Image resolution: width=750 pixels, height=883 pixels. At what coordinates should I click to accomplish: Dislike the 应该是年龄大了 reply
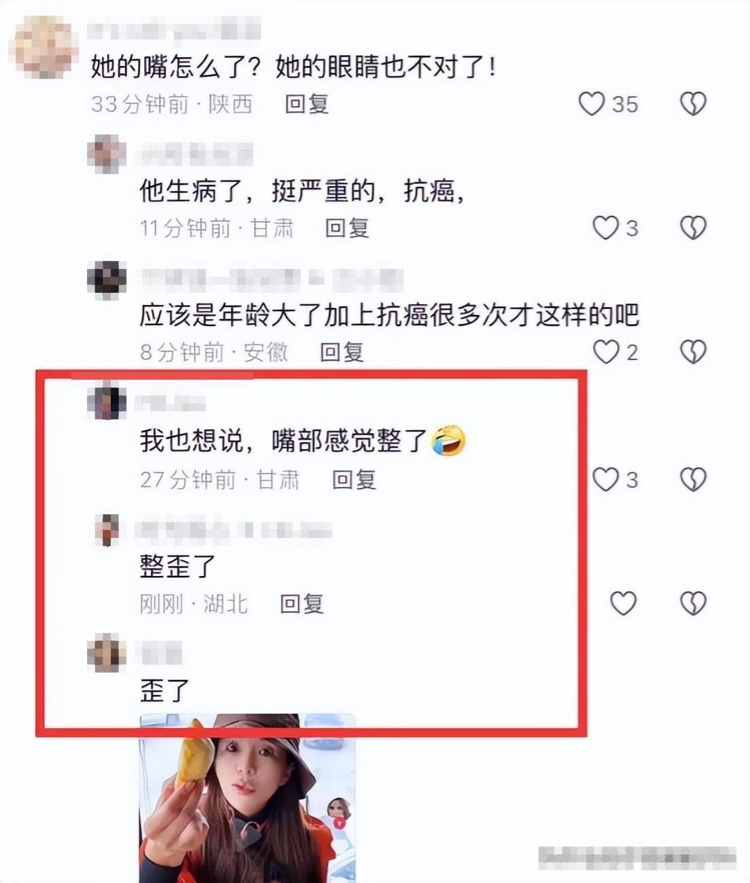pos(693,352)
